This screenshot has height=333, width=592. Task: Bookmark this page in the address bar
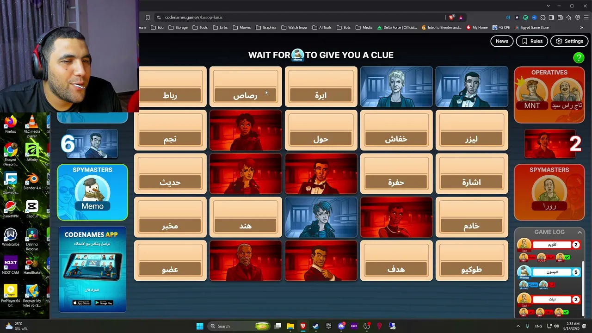148,18
